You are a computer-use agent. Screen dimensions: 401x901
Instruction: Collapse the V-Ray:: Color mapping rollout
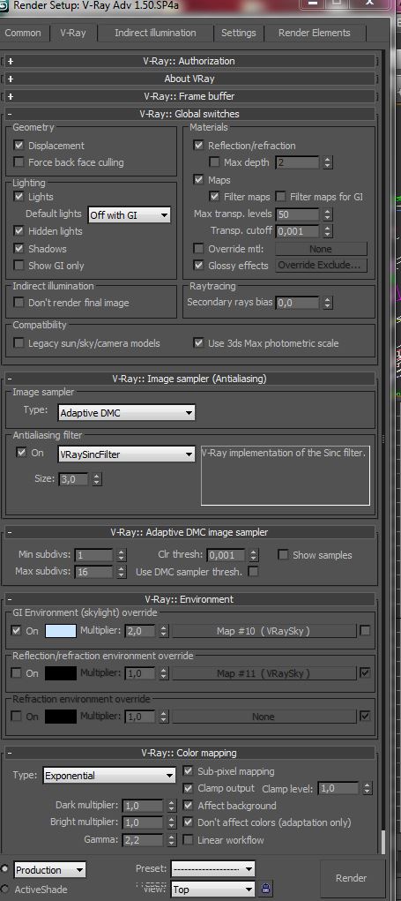point(189,753)
